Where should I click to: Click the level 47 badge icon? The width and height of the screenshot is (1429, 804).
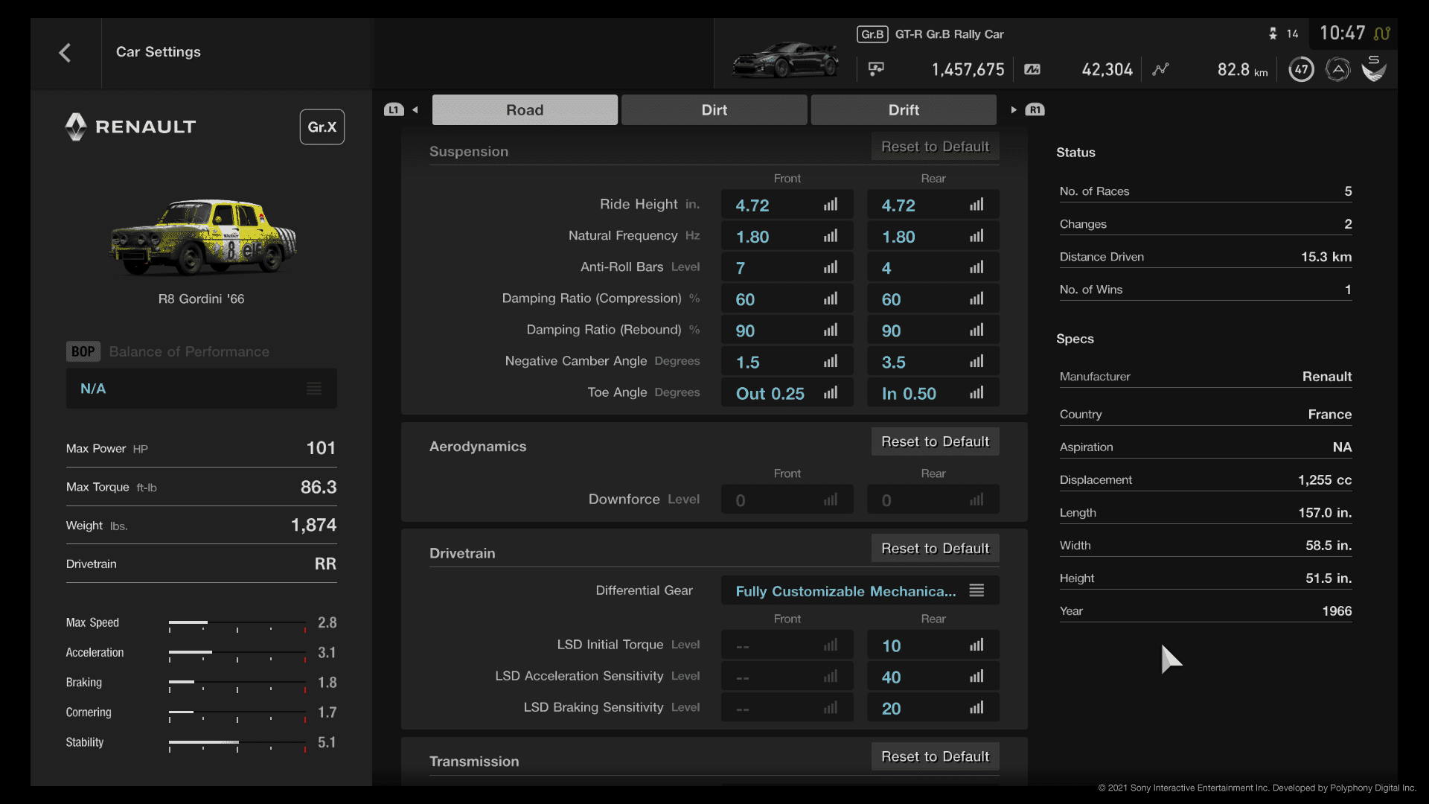tap(1301, 70)
